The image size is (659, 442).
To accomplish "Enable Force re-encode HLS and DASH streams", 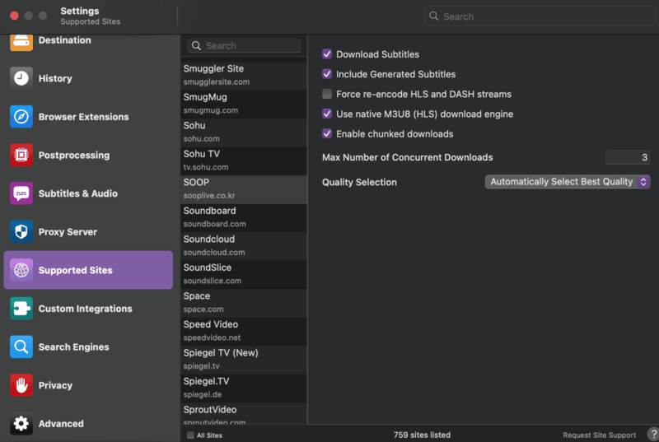I will click(326, 94).
